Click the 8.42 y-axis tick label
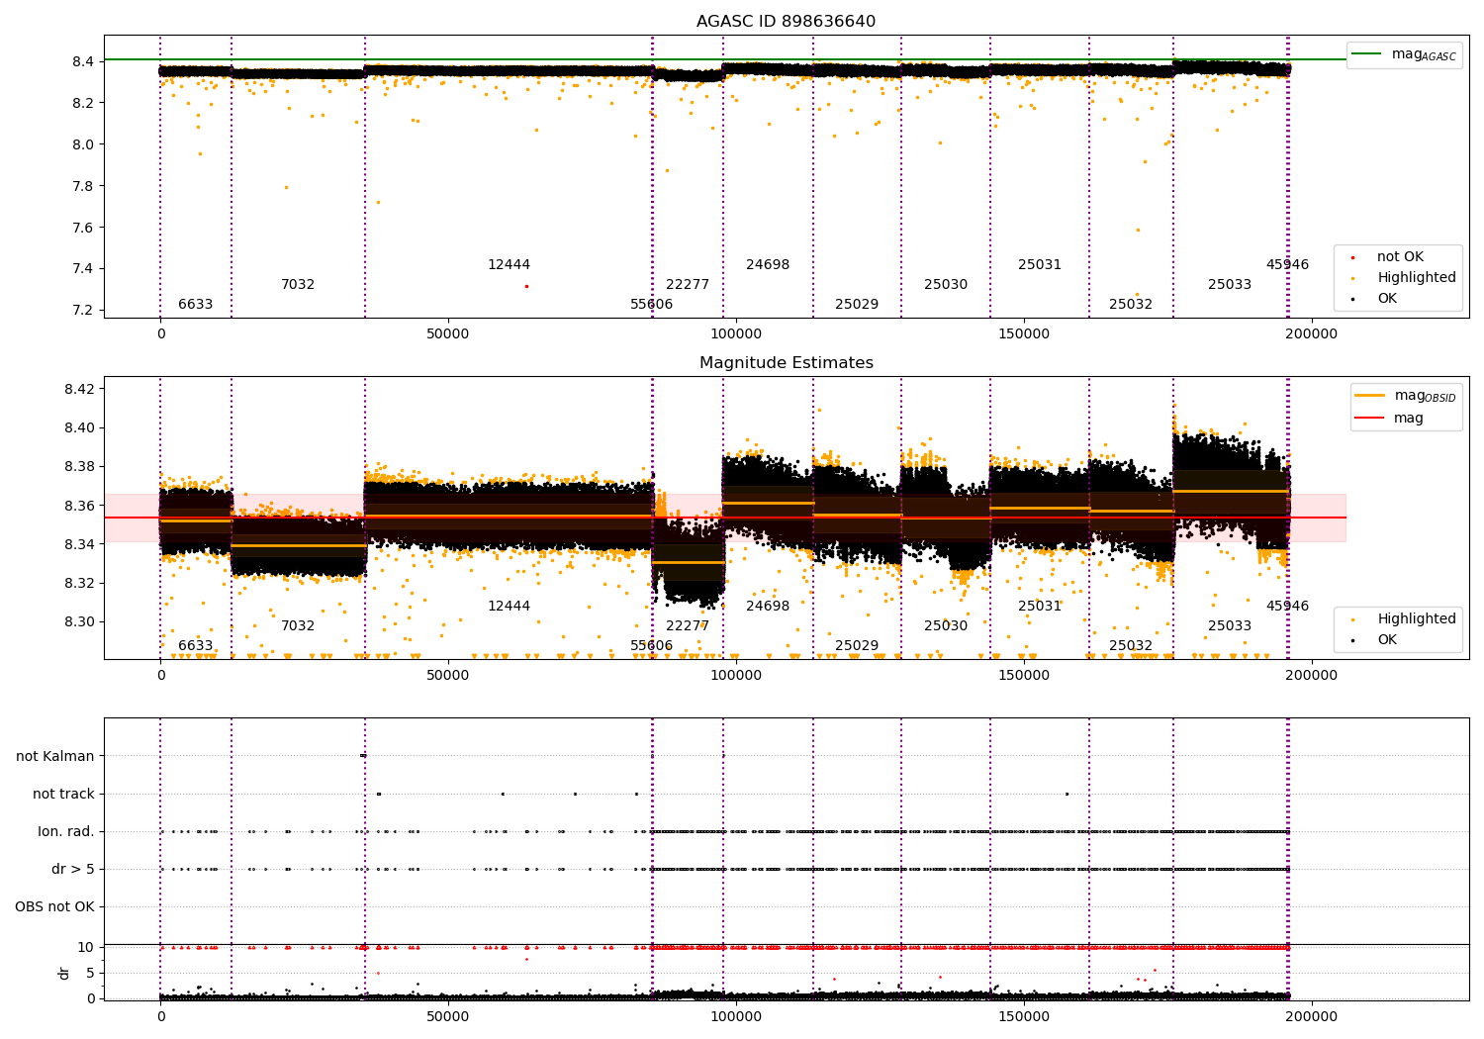Viewport: 1484px width, 1039px height. 80,389
